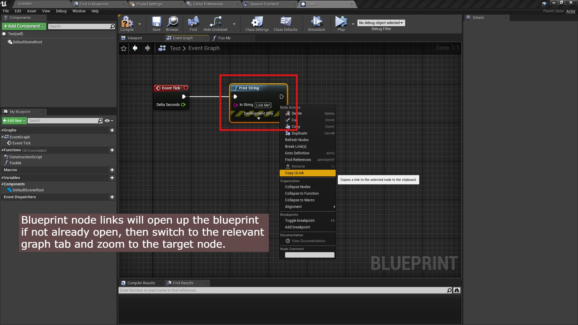This screenshot has height=325, width=578.
Task: Select Copy ULink menu entry
Action: click(307, 173)
